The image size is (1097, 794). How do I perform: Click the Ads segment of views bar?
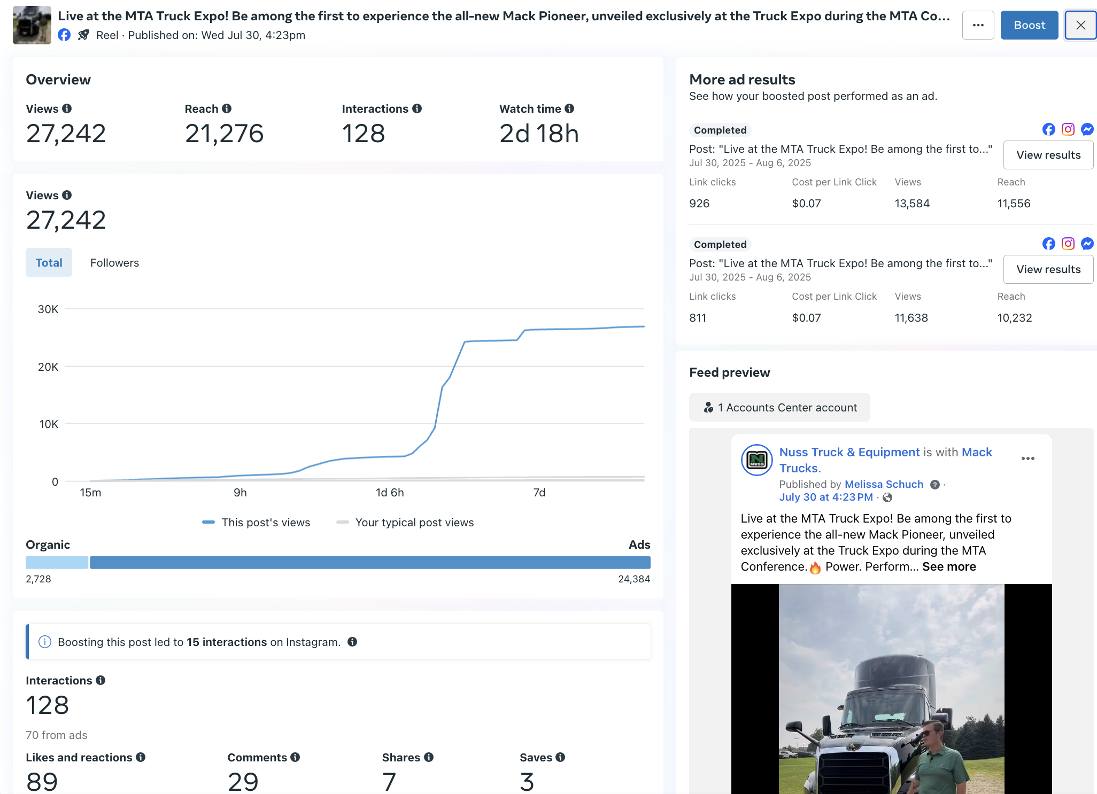370,562
